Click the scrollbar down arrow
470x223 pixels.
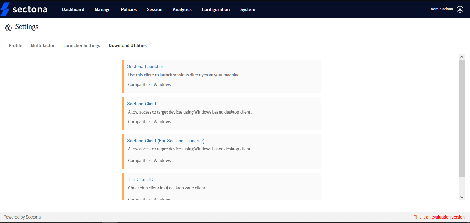pyautogui.click(x=462, y=197)
